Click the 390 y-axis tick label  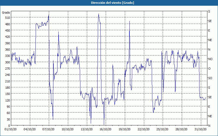7,43
